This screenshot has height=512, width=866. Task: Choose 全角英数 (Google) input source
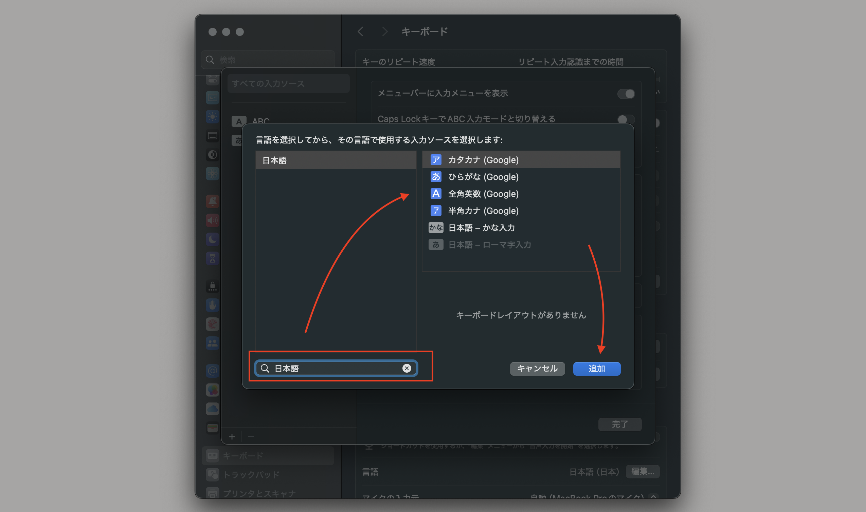coord(521,194)
